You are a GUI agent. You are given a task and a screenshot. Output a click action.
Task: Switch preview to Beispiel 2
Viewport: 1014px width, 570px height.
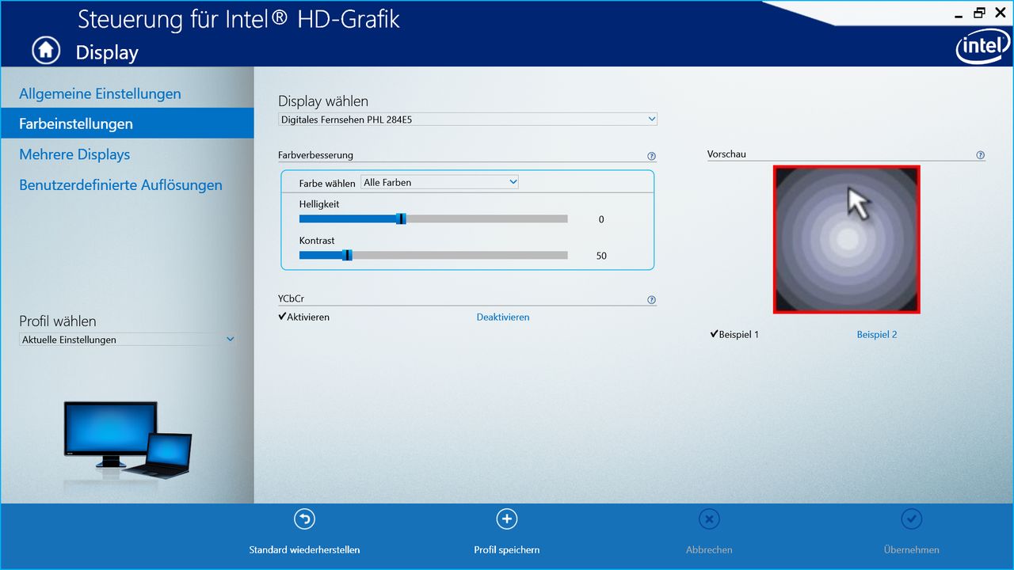point(877,334)
